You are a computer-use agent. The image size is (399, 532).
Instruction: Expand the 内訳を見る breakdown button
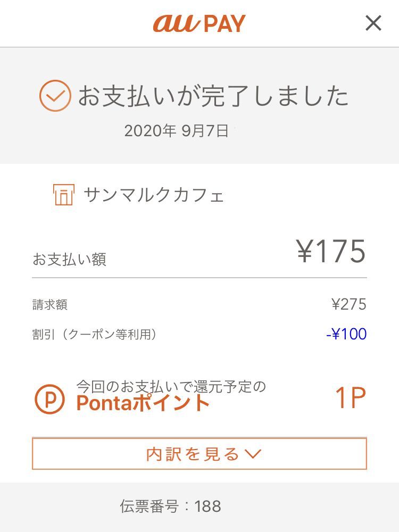coord(199,454)
